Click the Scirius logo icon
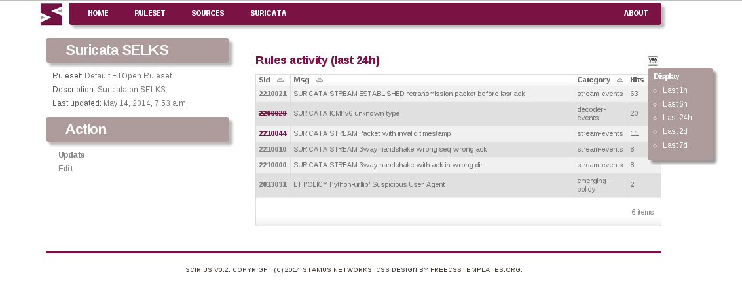 51,14
